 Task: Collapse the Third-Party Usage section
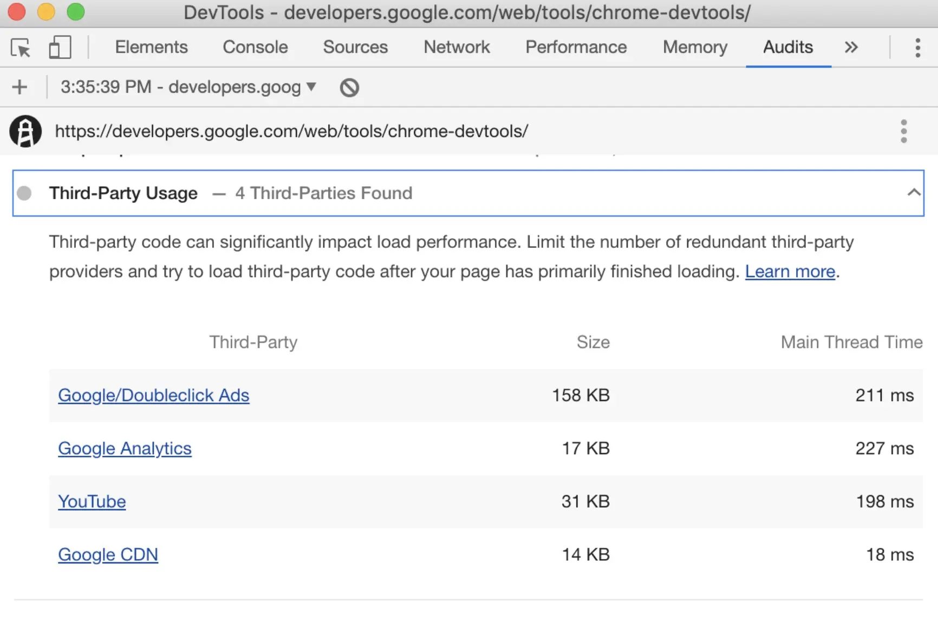point(914,193)
